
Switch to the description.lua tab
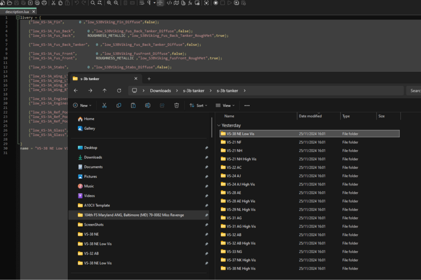point(18,12)
